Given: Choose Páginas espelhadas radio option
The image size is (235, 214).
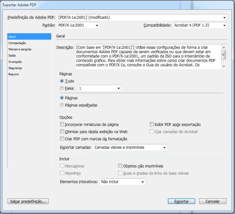Looking at the screenshot, I should click(x=62, y=105).
